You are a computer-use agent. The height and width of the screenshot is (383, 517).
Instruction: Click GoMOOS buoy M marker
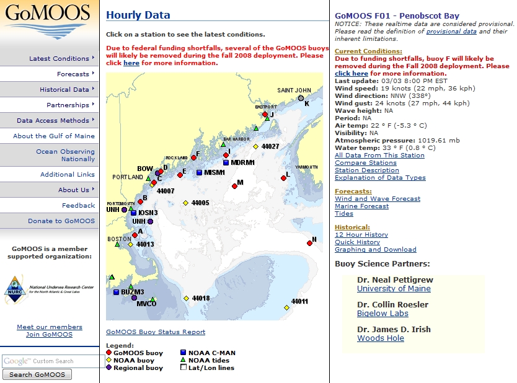(234, 186)
